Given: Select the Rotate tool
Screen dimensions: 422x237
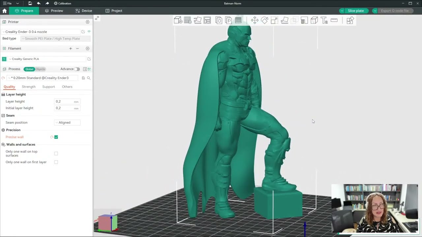Looking at the screenshot, I should pyautogui.click(x=264, y=20).
